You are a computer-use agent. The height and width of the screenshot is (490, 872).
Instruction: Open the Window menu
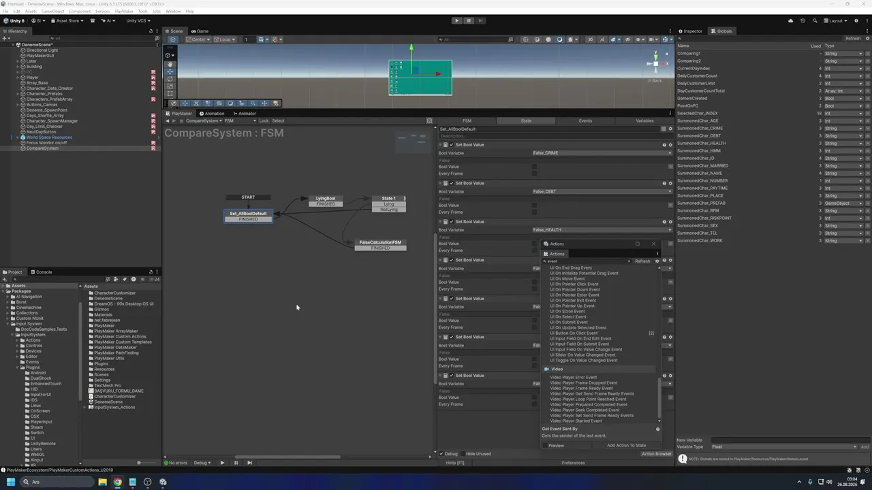tap(173, 12)
